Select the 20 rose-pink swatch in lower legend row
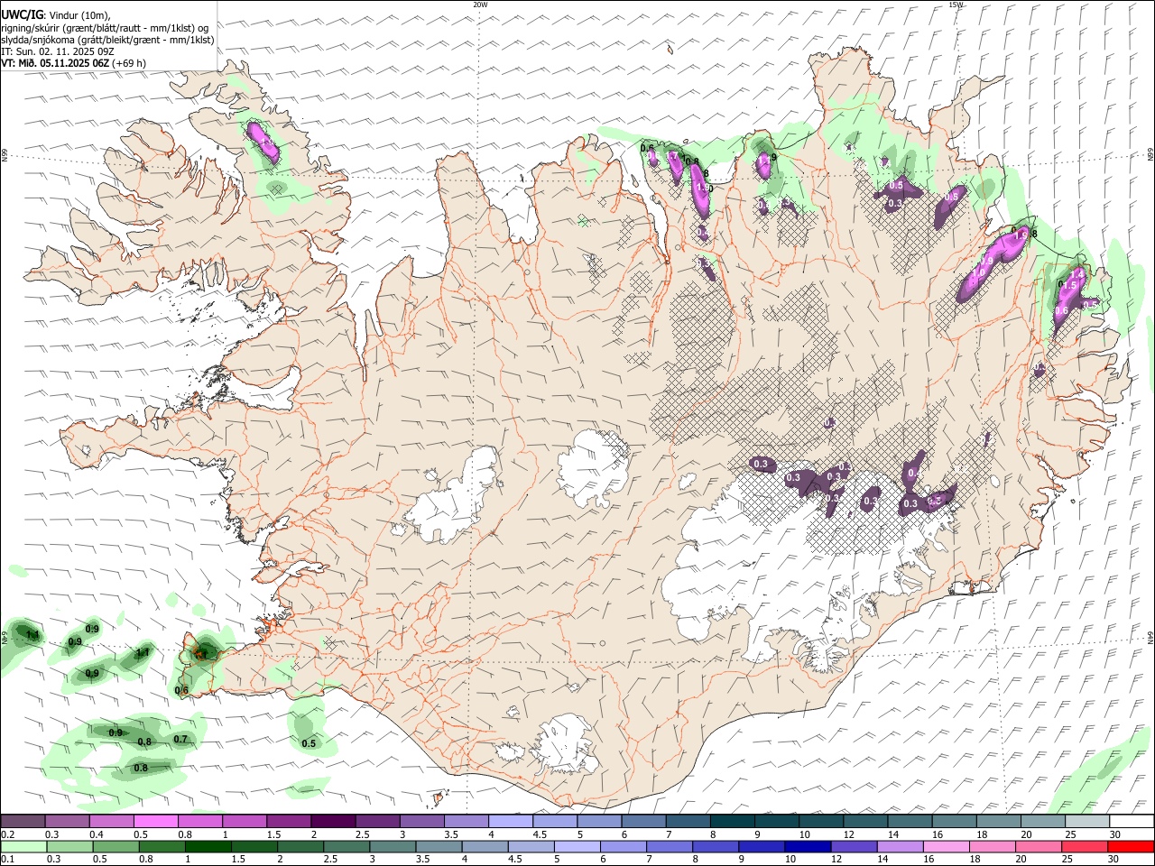The width and height of the screenshot is (1155, 866). click(x=1038, y=847)
